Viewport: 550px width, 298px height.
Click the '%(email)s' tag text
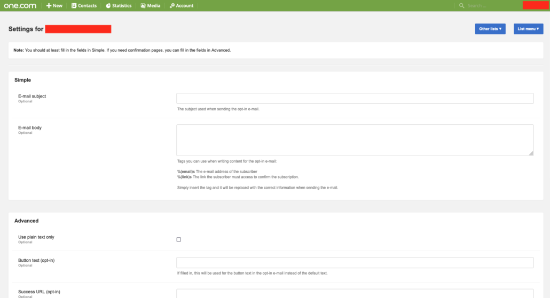(x=186, y=172)
